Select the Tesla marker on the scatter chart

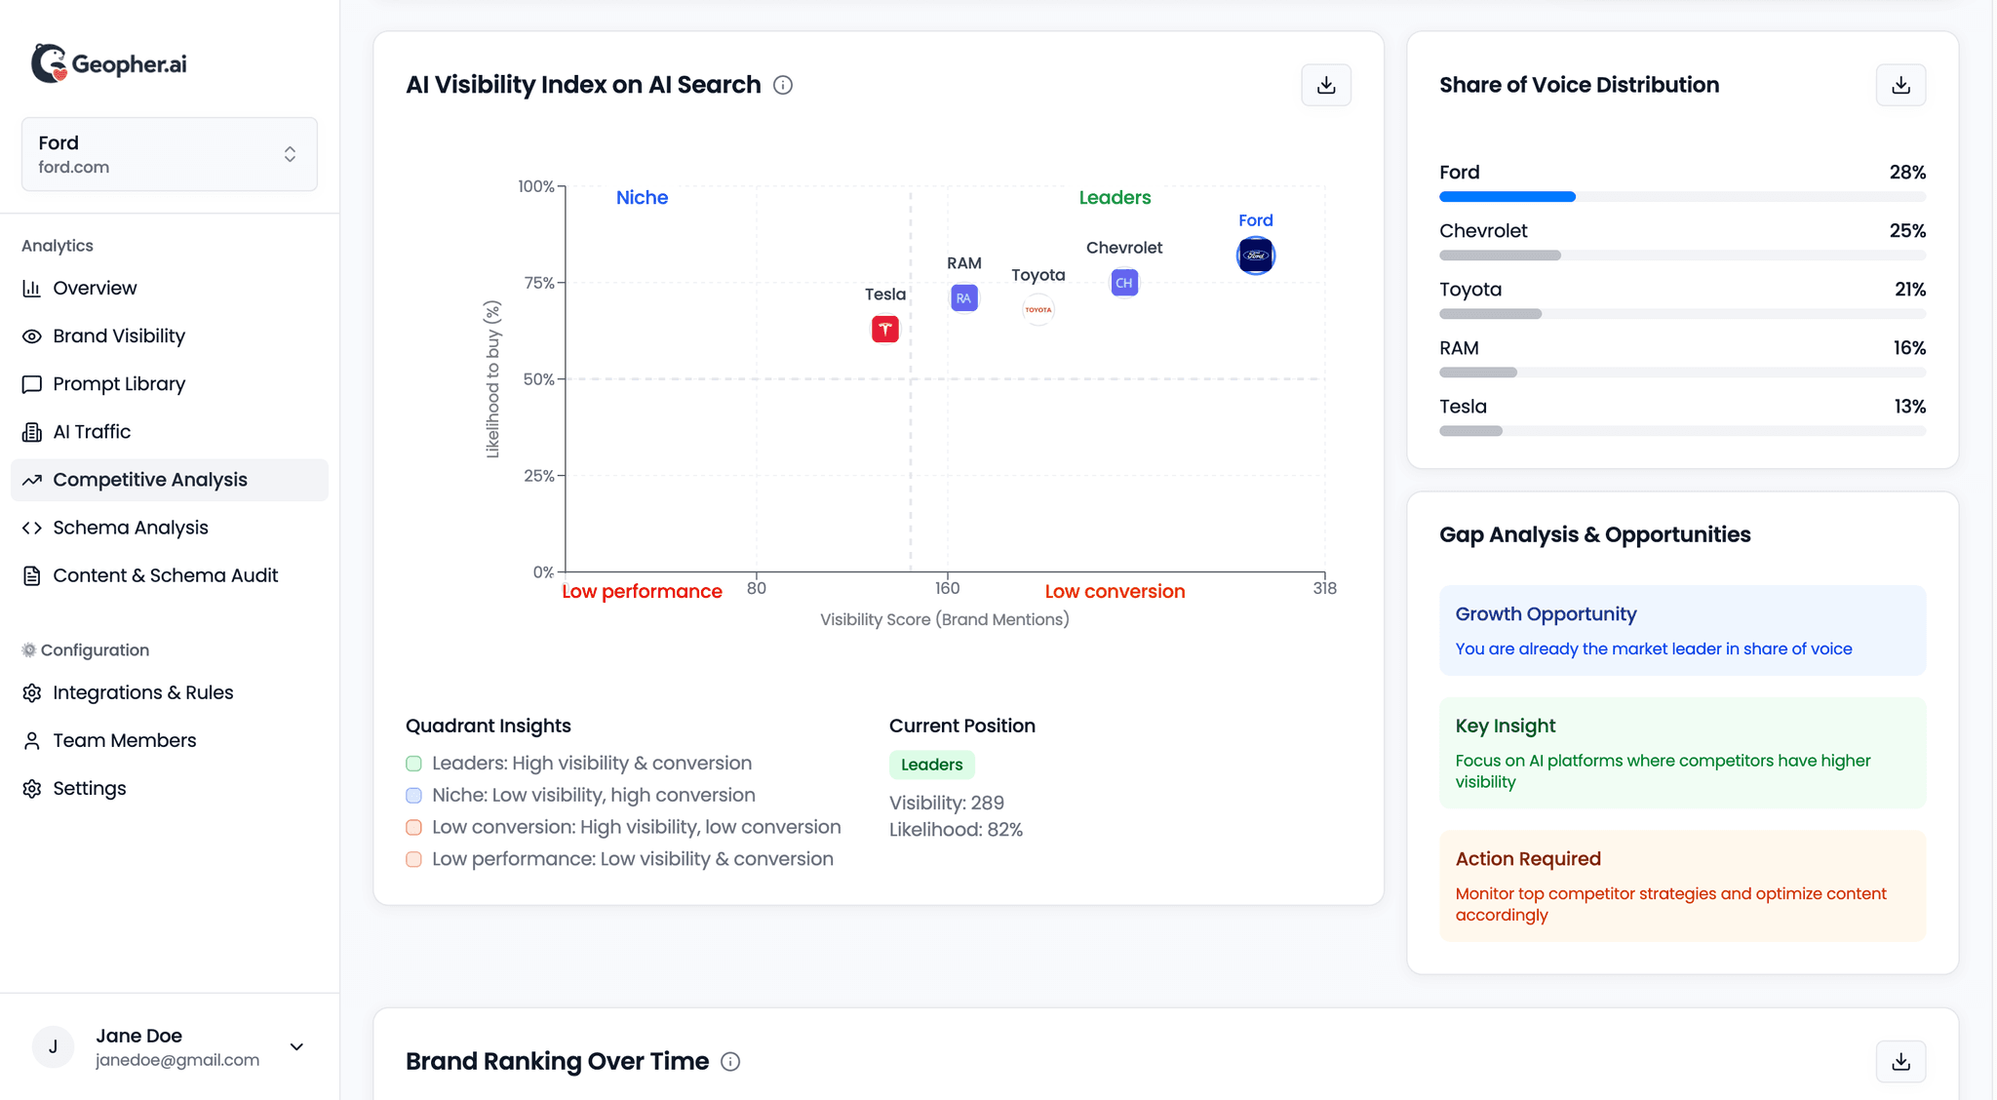pos(883,329)
